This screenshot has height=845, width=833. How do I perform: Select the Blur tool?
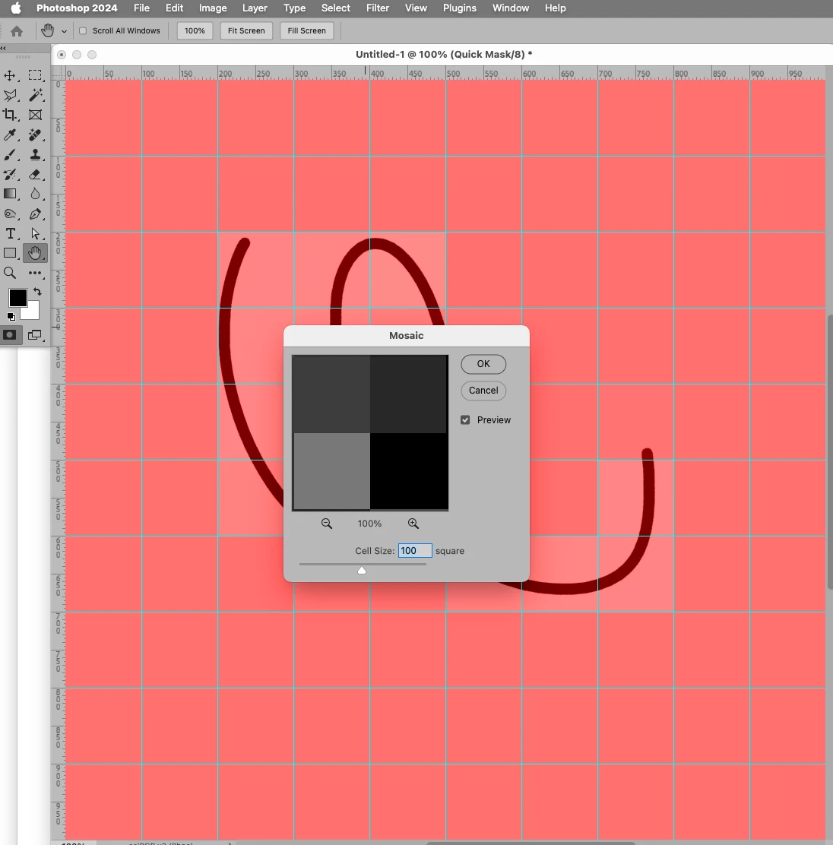pyautogui.click(x=35, y=194)
